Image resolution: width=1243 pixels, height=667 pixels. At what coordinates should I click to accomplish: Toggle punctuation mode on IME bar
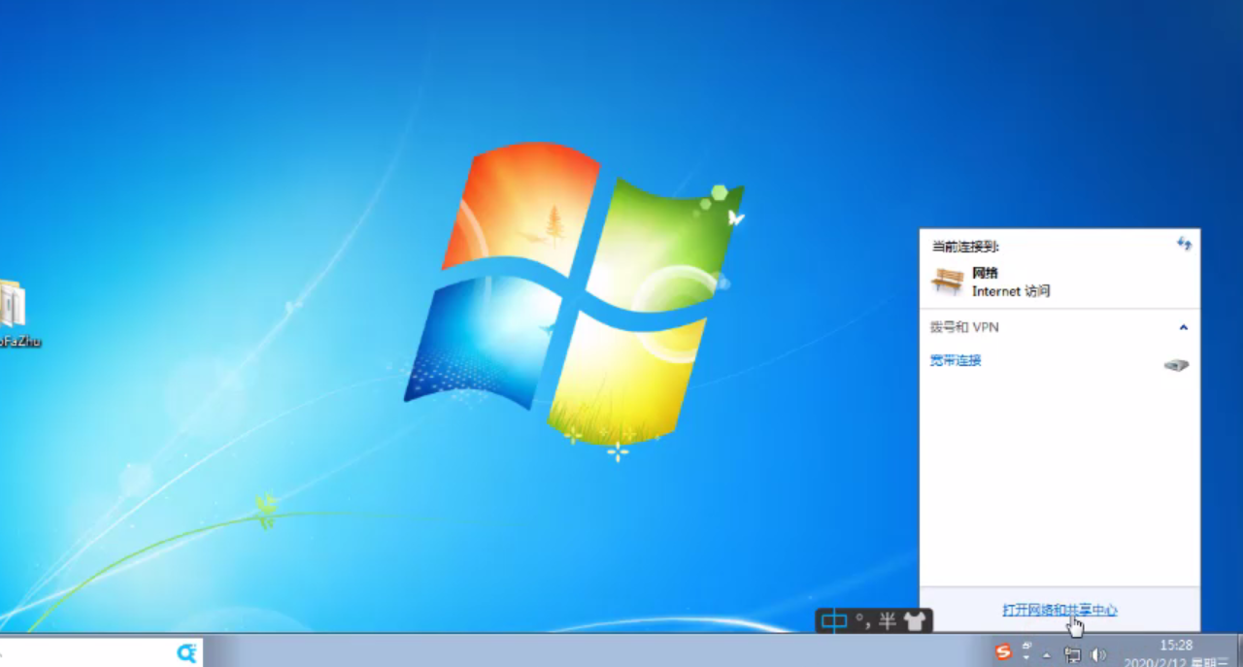click(x=861, y=621)
